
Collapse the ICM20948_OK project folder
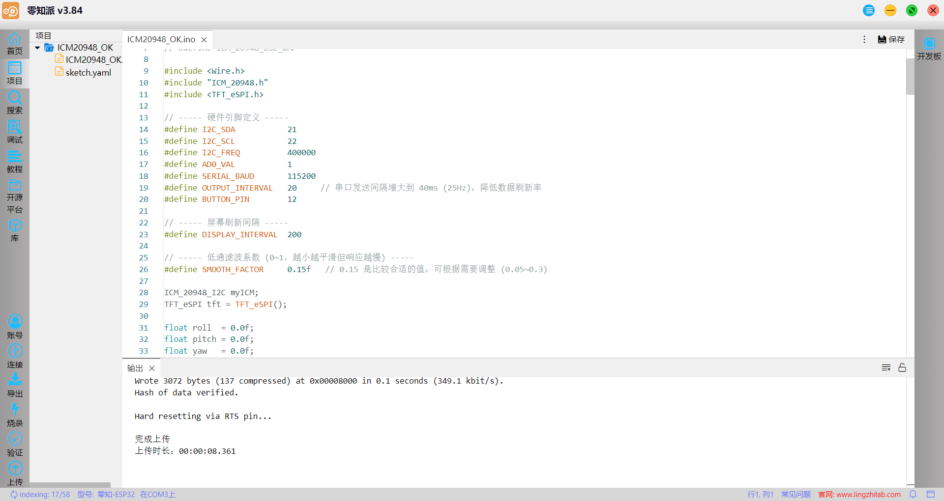coord(37,48)
